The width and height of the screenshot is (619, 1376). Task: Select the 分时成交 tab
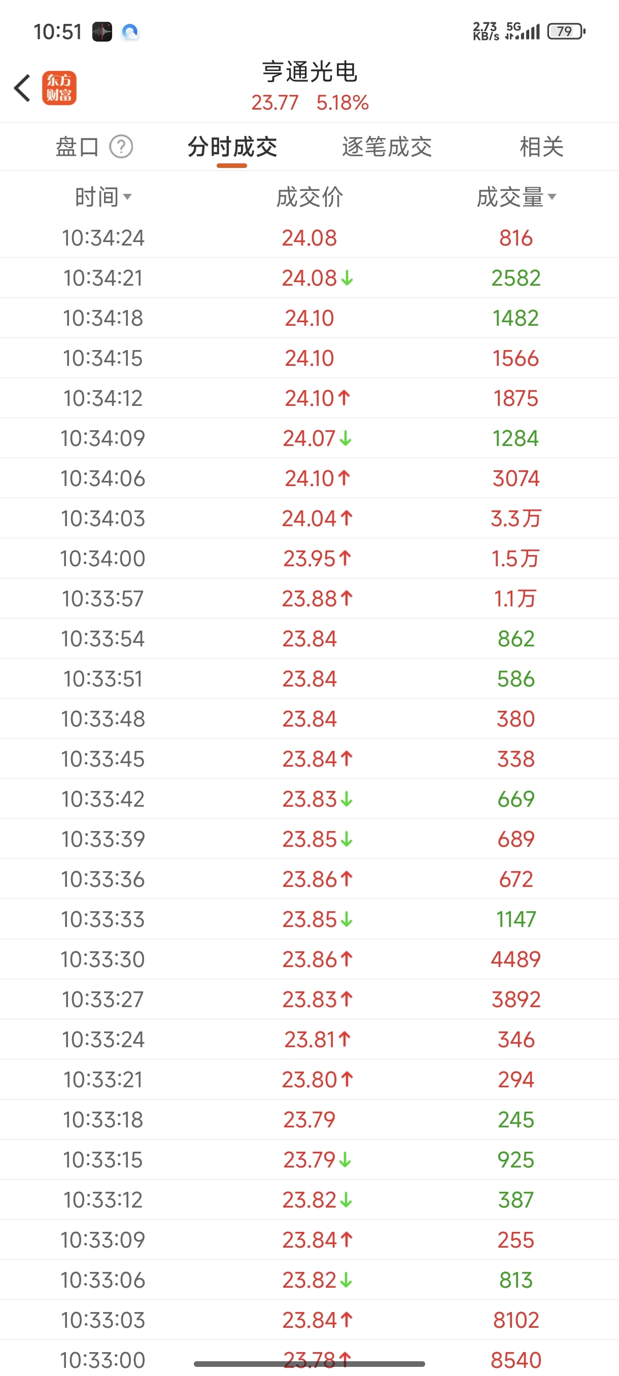click(232, 147)
